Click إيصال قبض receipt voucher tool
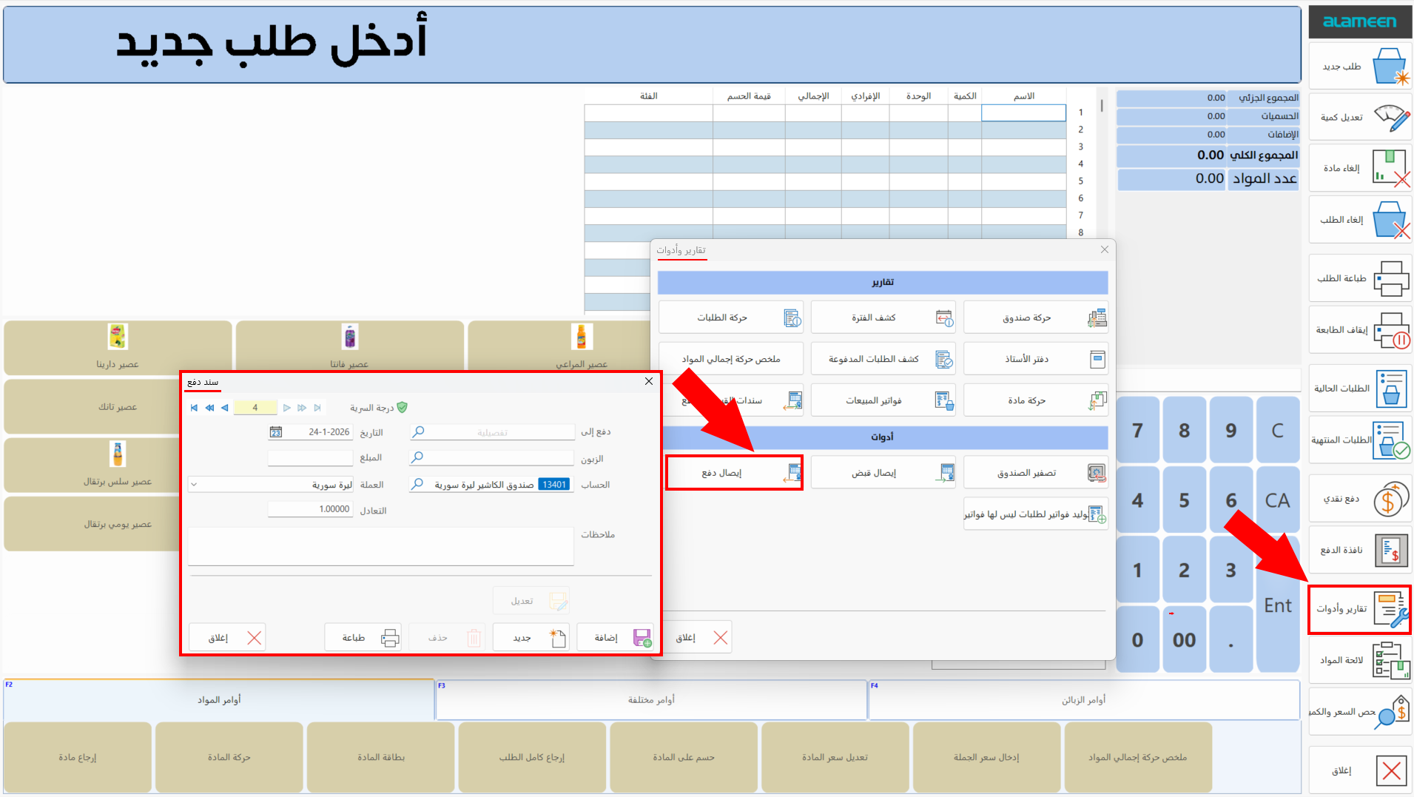1414x797 pixels. click(883, 473)
